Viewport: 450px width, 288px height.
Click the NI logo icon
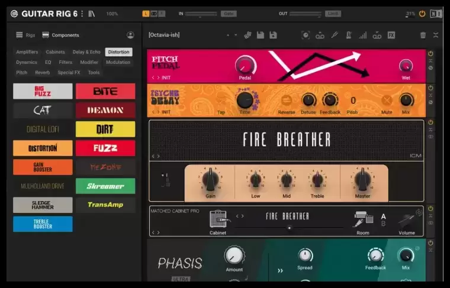(x=435, y=14)
